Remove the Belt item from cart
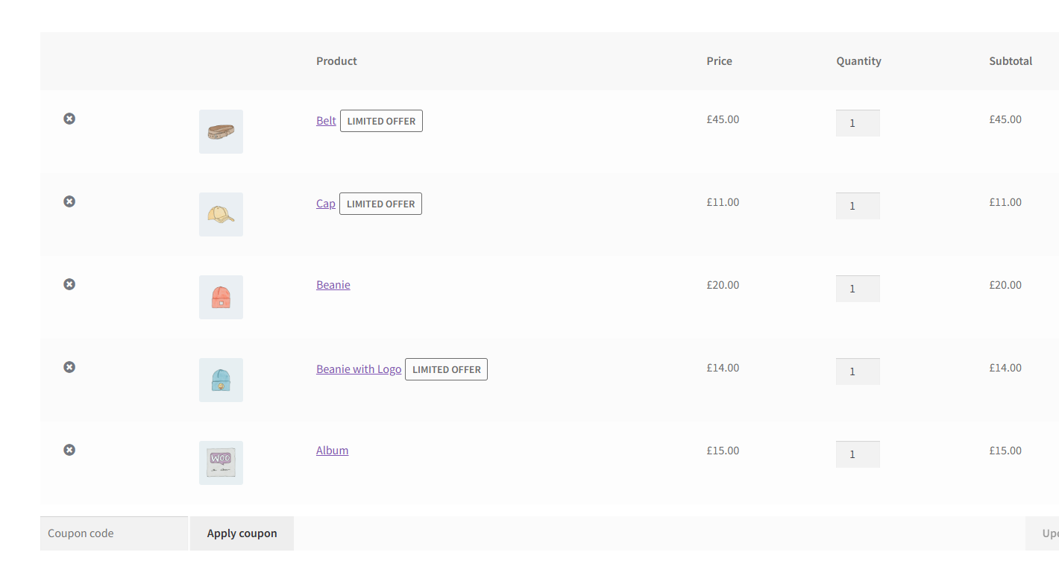The height and width of the screenshot is (561, 1059). [x=69, y=119]
